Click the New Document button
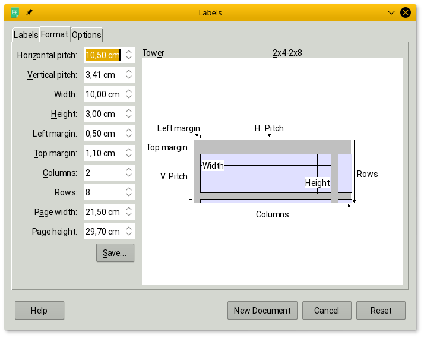This screenshot has width=424, height=338. click(x=262, y=311)
